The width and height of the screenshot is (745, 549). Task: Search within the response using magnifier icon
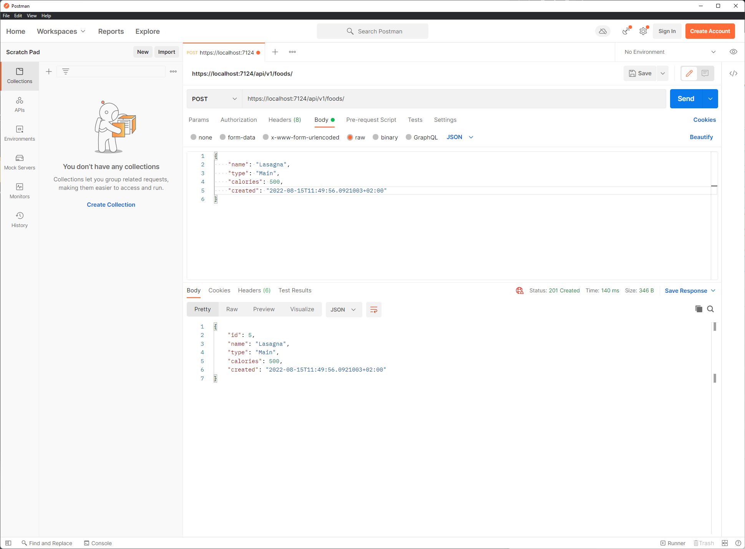[x=710, y=309]
